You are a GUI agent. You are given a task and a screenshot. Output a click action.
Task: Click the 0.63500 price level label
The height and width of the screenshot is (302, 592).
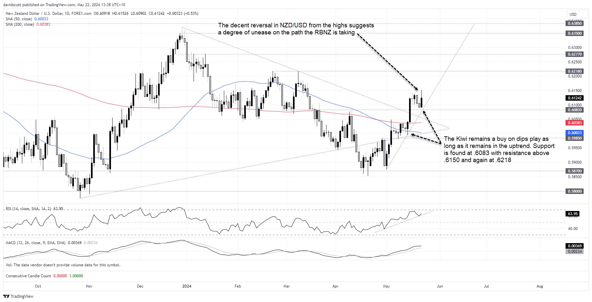pyautogui.click(x=575, y=33)
